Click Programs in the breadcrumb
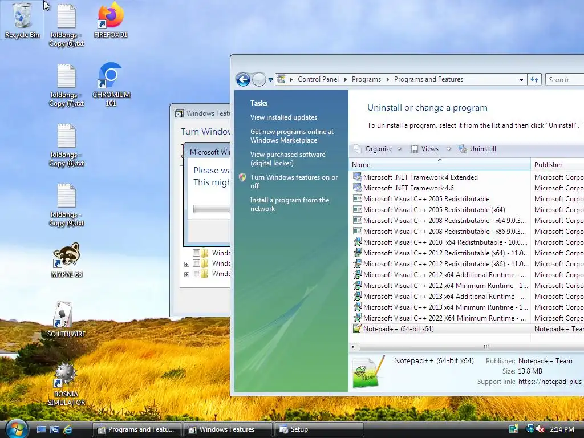584x438 pixels. [366, 79]
